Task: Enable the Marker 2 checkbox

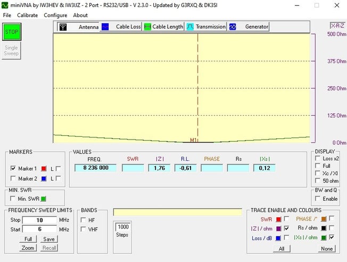Action: tap(13, 179)
